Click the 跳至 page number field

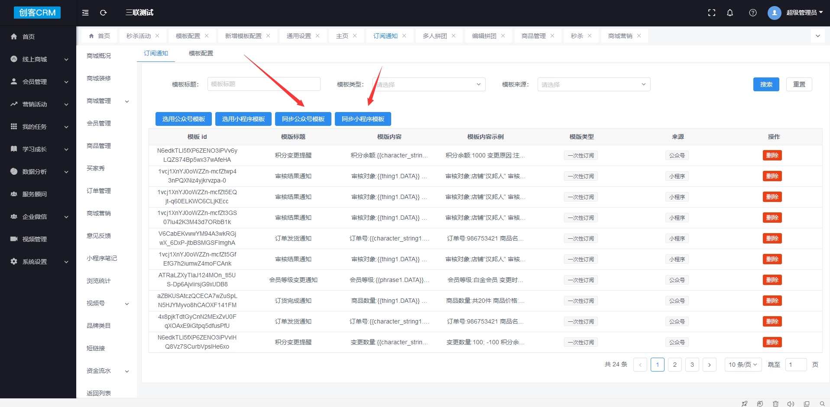click(796, 365)
